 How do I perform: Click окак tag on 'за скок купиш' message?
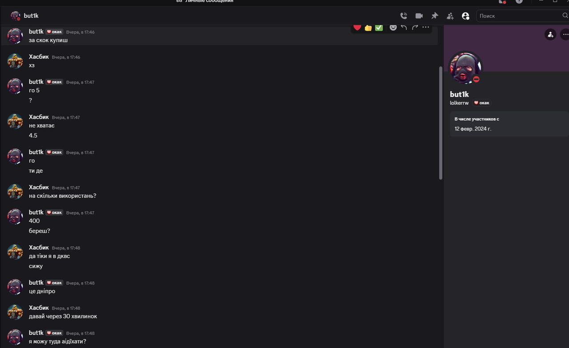(x=54, y=32)
